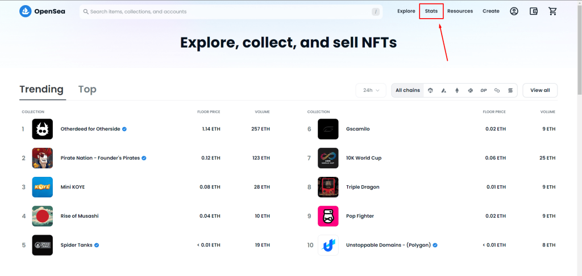This screenshot has width=582, height=276.
Task: Filter by Polygon chain-link icon
Action: [x=497, y=90]
